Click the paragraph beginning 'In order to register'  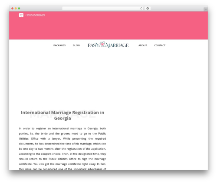tap(62, 149)
